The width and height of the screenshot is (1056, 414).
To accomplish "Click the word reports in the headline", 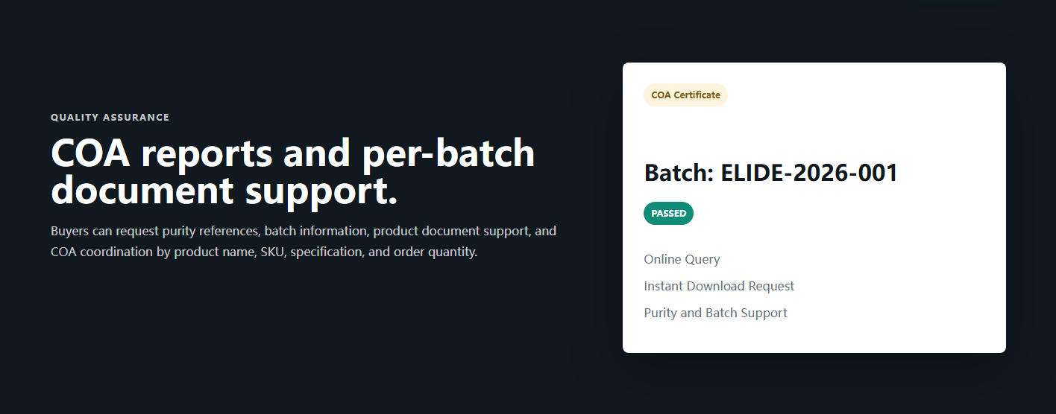I will (x=207, y=155).
